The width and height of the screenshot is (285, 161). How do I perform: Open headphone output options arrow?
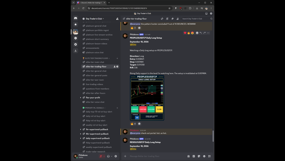click(112, 156)
